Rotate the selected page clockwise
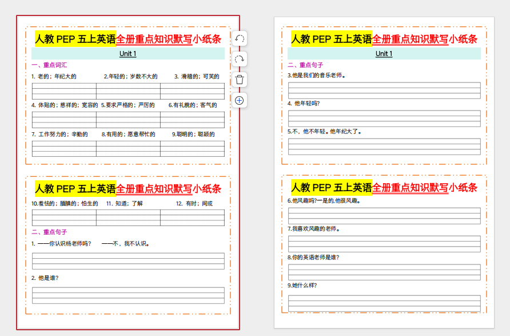510x336 pixels. pyautogui.click(x=240, y=59)
